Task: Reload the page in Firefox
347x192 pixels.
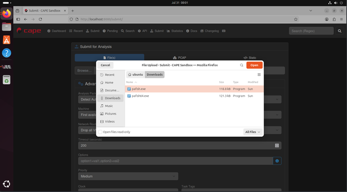Action: [40, 19]
